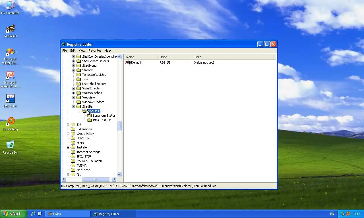Image resolution: width=364 pixels, height=218 pixels.
Task: Click the Extensions folder icon
Action: click(73, 129)
